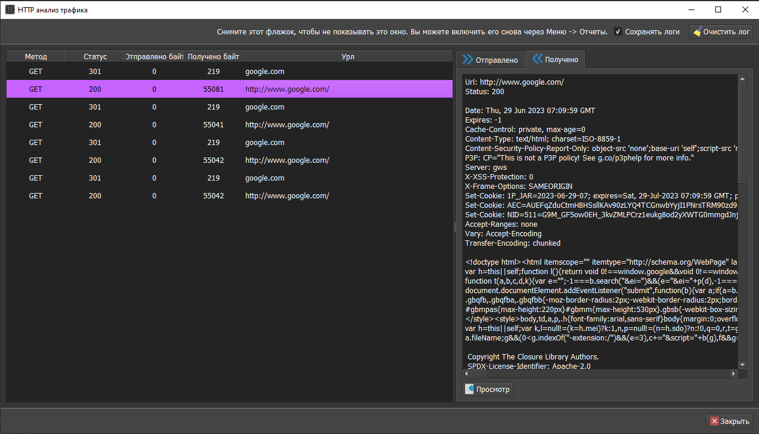759x434 pixels.
Task: Click the Урл column header
Action: coord(348,57)
